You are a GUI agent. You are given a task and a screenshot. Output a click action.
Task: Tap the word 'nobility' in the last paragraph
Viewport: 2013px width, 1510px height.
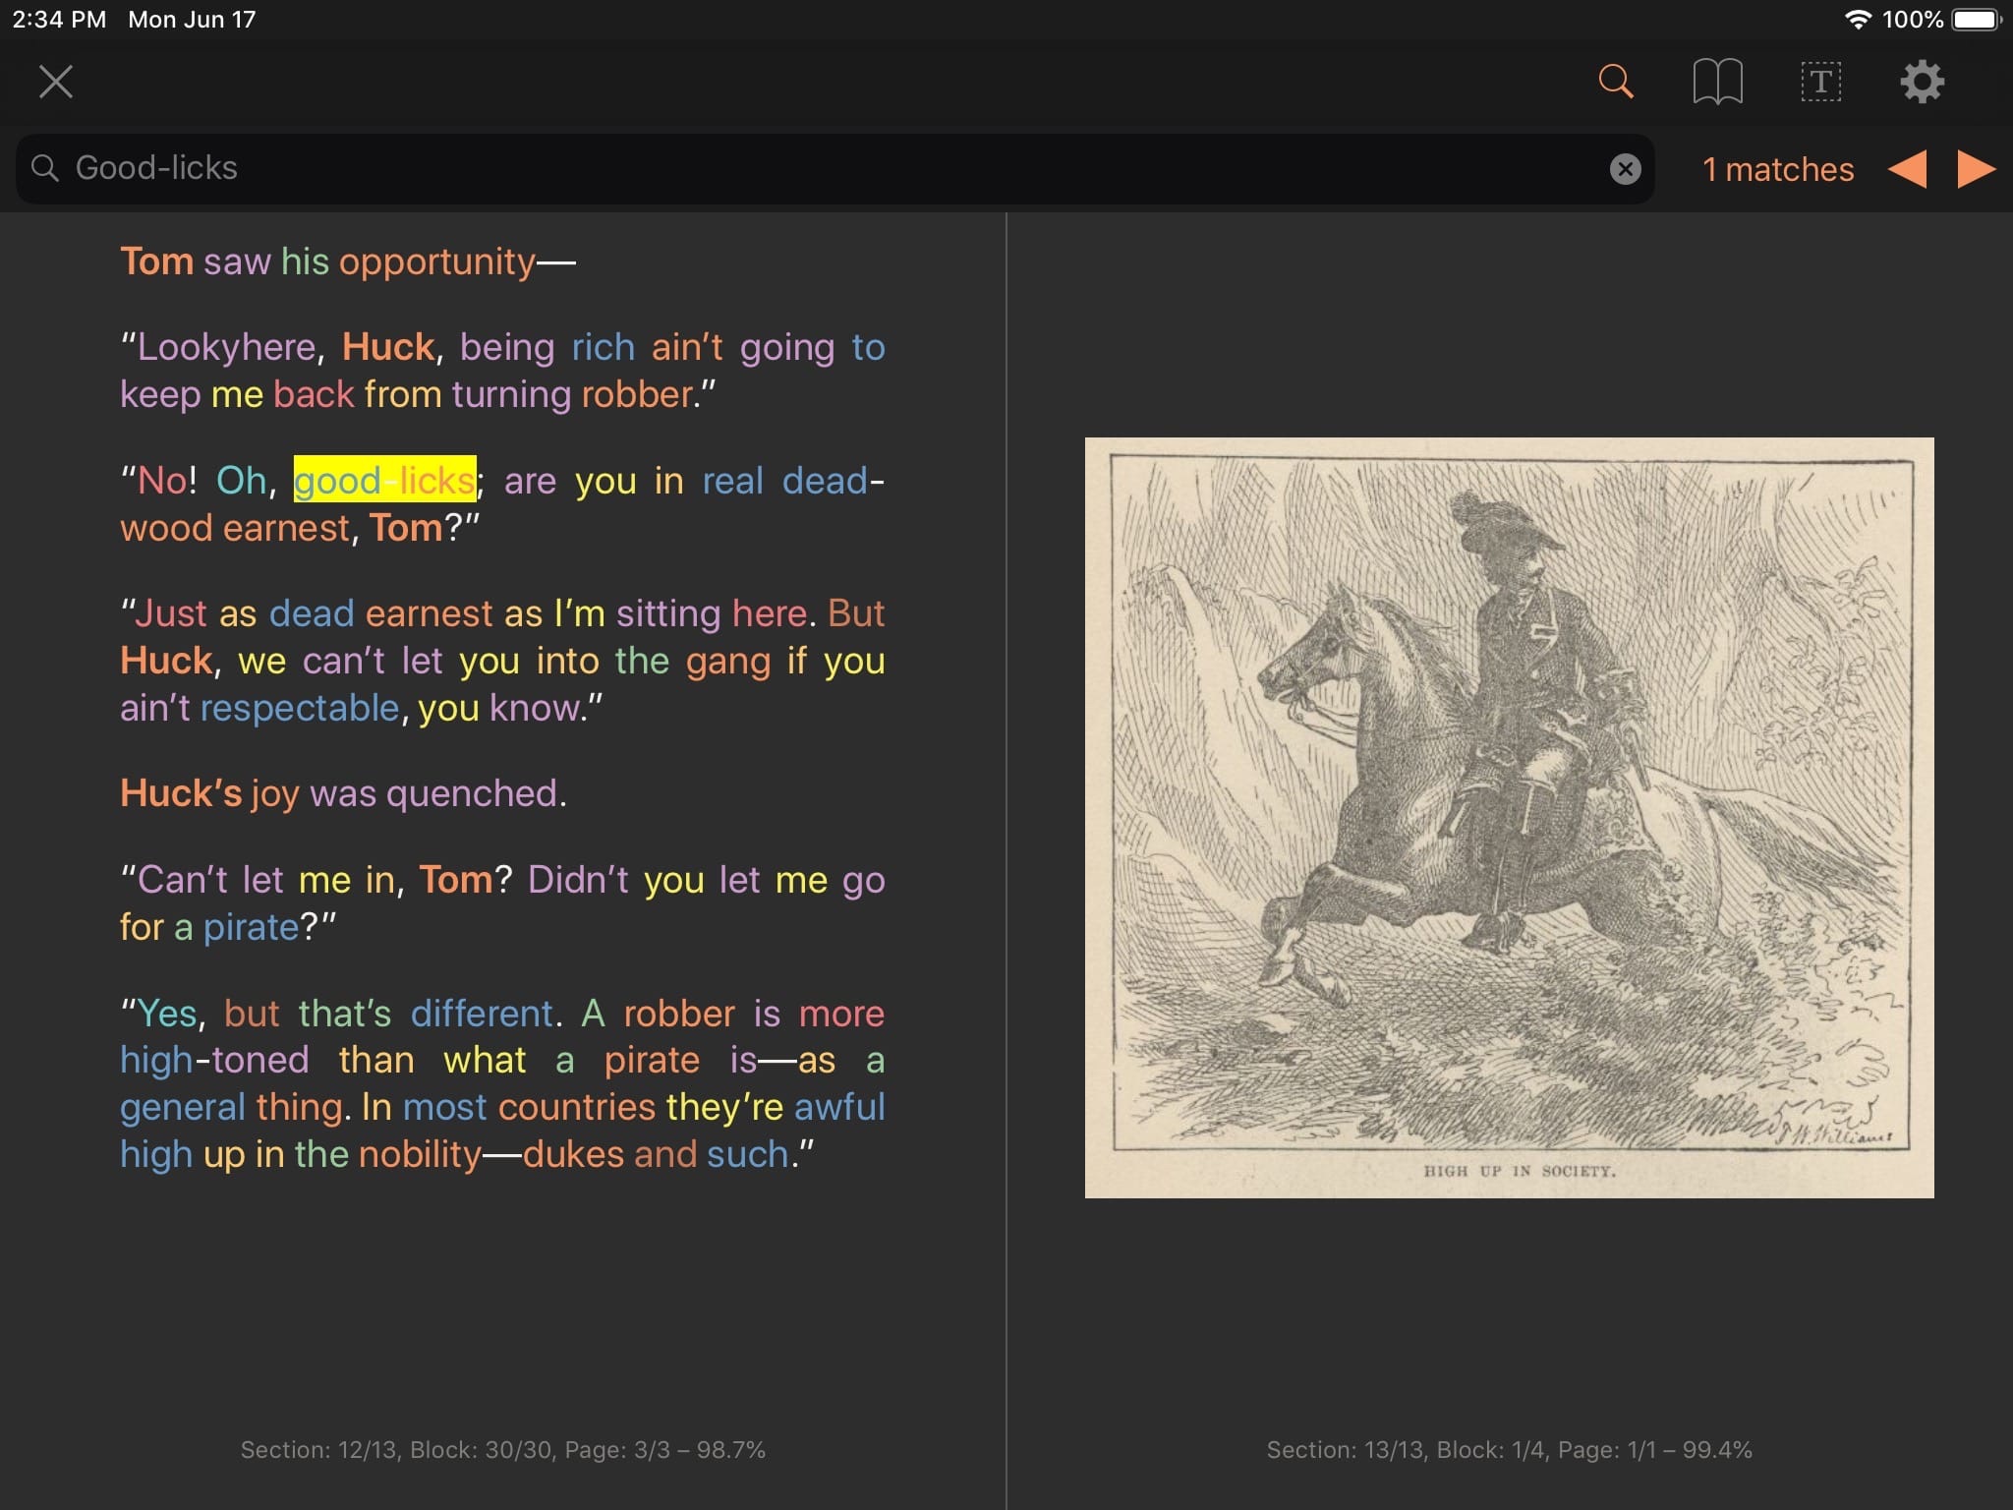(x=420, y=1154)
